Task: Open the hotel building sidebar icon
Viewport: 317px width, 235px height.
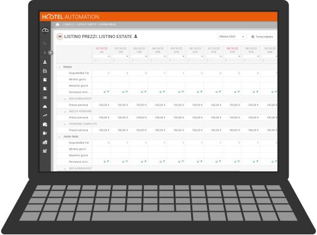Action: point(45,142)
